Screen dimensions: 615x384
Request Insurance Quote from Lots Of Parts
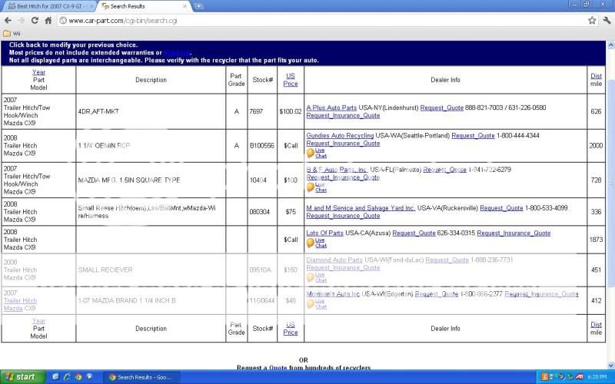pyautogui.click(x=514, y=233)
